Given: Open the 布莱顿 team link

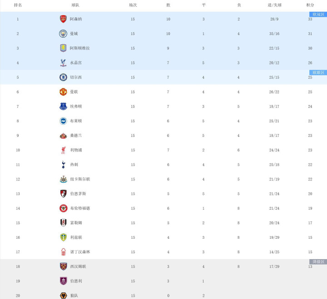Looking at the screenshot, I should (76, 121).
